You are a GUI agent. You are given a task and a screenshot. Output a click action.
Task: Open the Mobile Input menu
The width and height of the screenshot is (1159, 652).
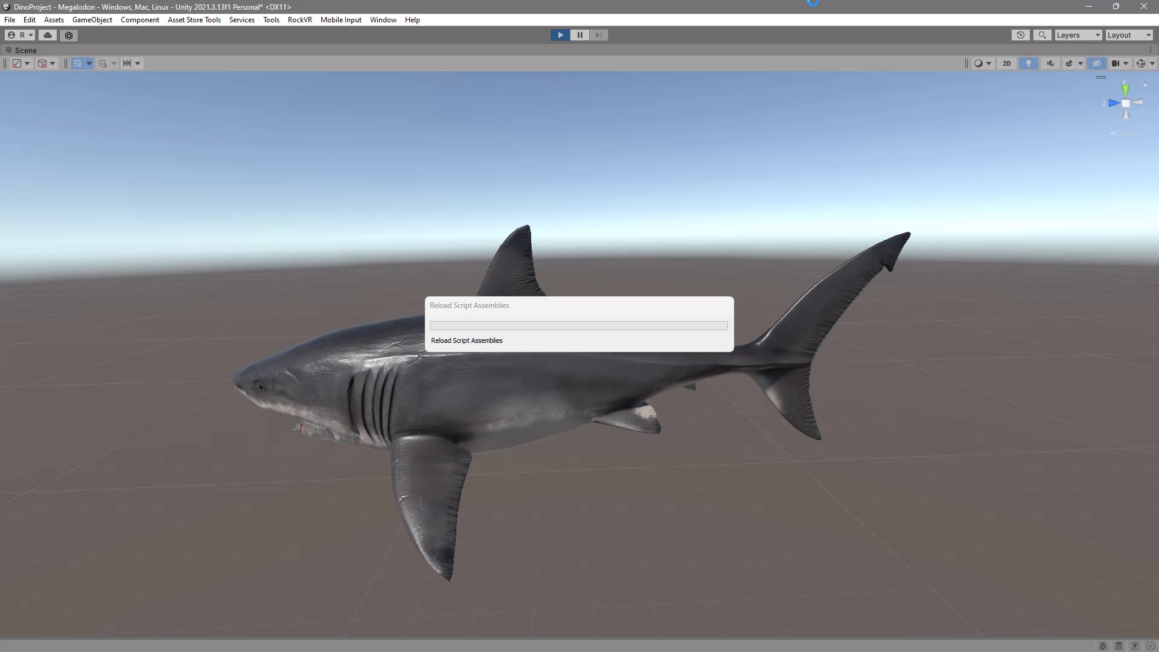click(x=341, y=20)
